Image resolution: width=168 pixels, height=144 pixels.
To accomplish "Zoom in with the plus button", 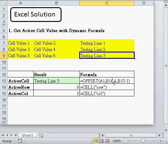I will click(160, 141).
